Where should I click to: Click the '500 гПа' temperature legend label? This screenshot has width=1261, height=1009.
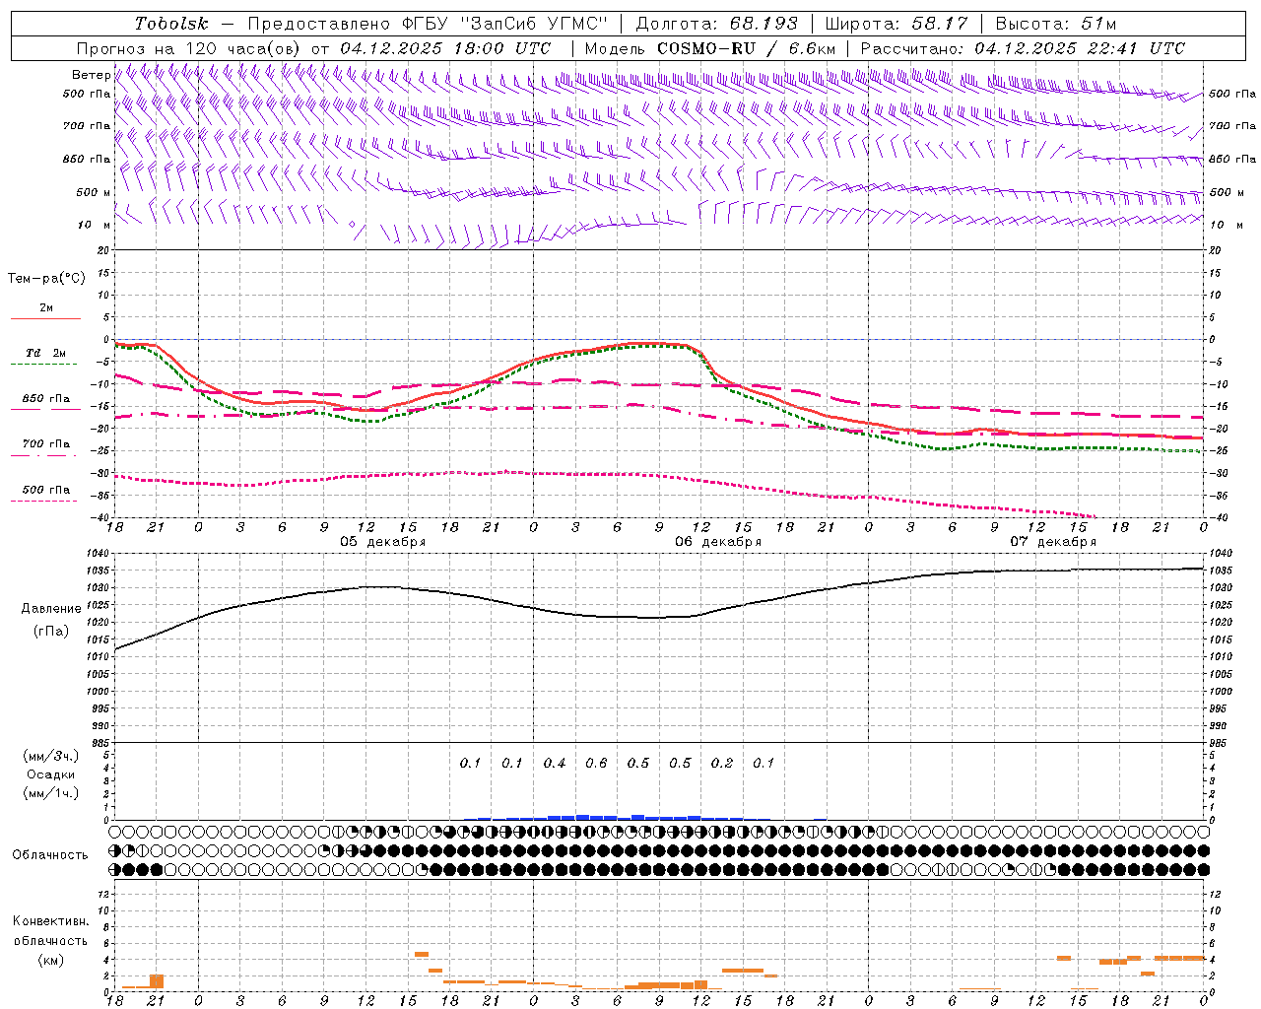click(x=45, y=489)
